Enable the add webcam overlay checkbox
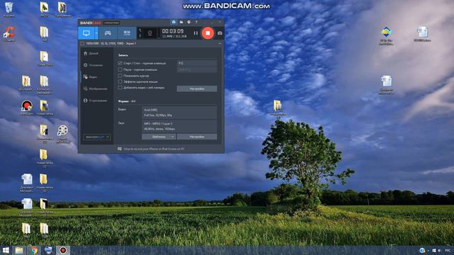This screenshot has width=454, height=255. (x=120, y=88)
